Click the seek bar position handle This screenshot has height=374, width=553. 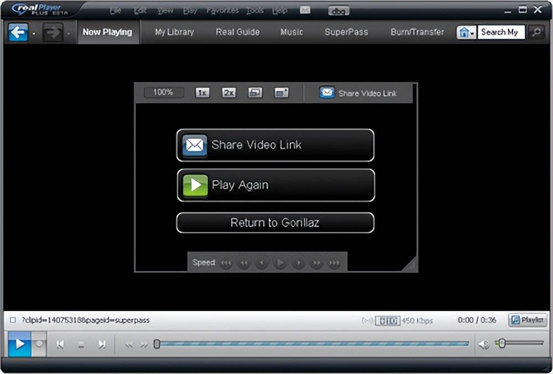point(157,344)
